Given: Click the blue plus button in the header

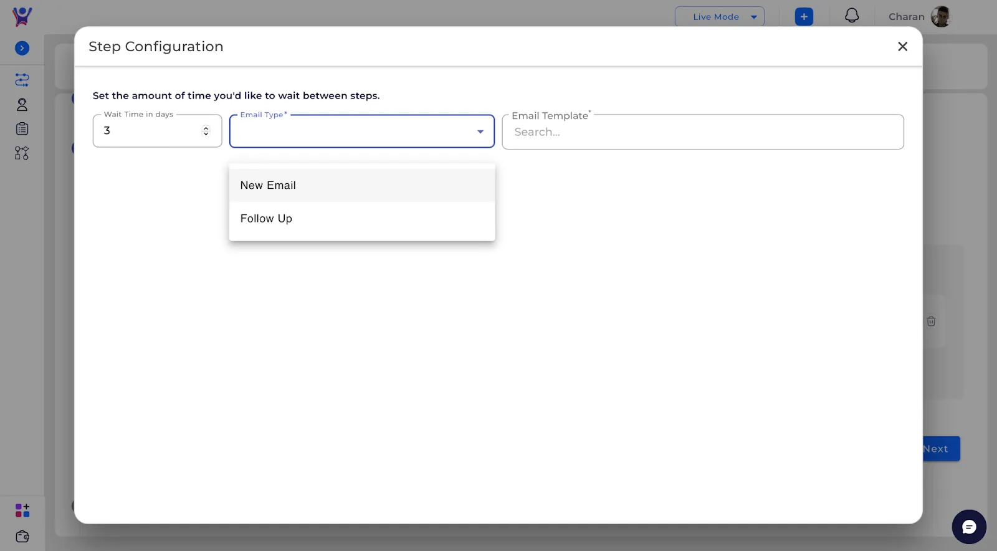Looking at the screenshot, I should coord(804,17).
